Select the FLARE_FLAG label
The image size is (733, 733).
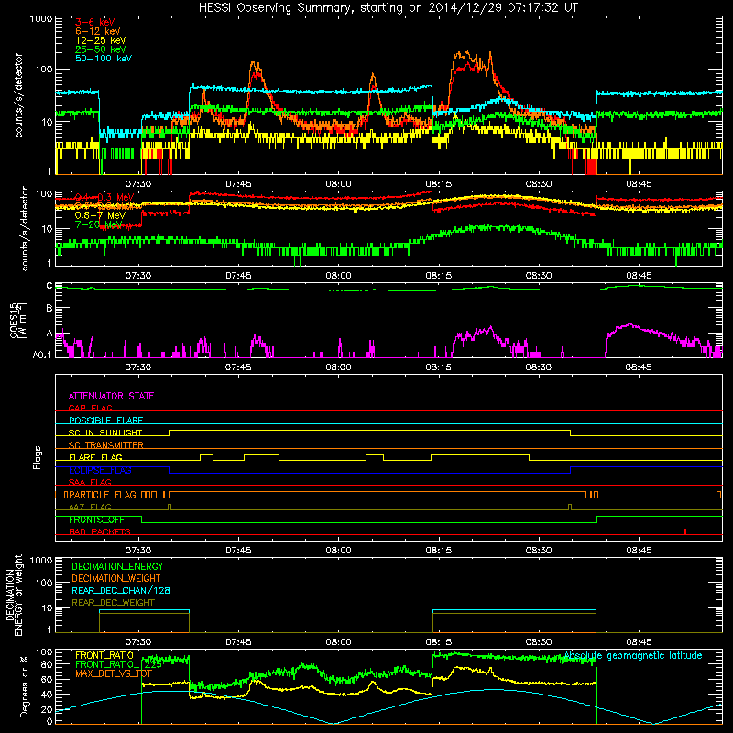tap(95, 457)
